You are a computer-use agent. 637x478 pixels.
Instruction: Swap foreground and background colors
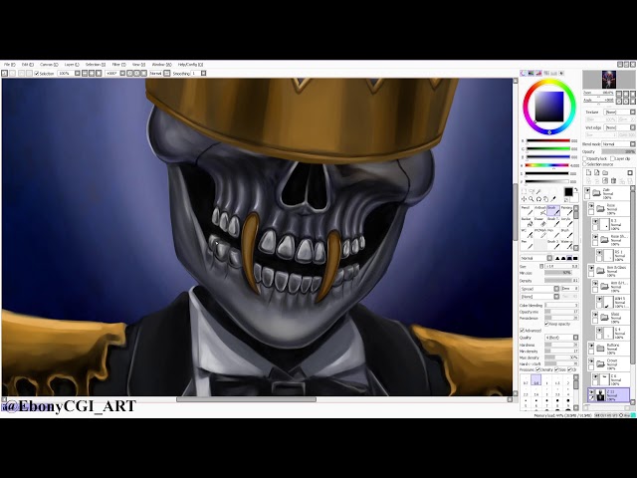576,190
